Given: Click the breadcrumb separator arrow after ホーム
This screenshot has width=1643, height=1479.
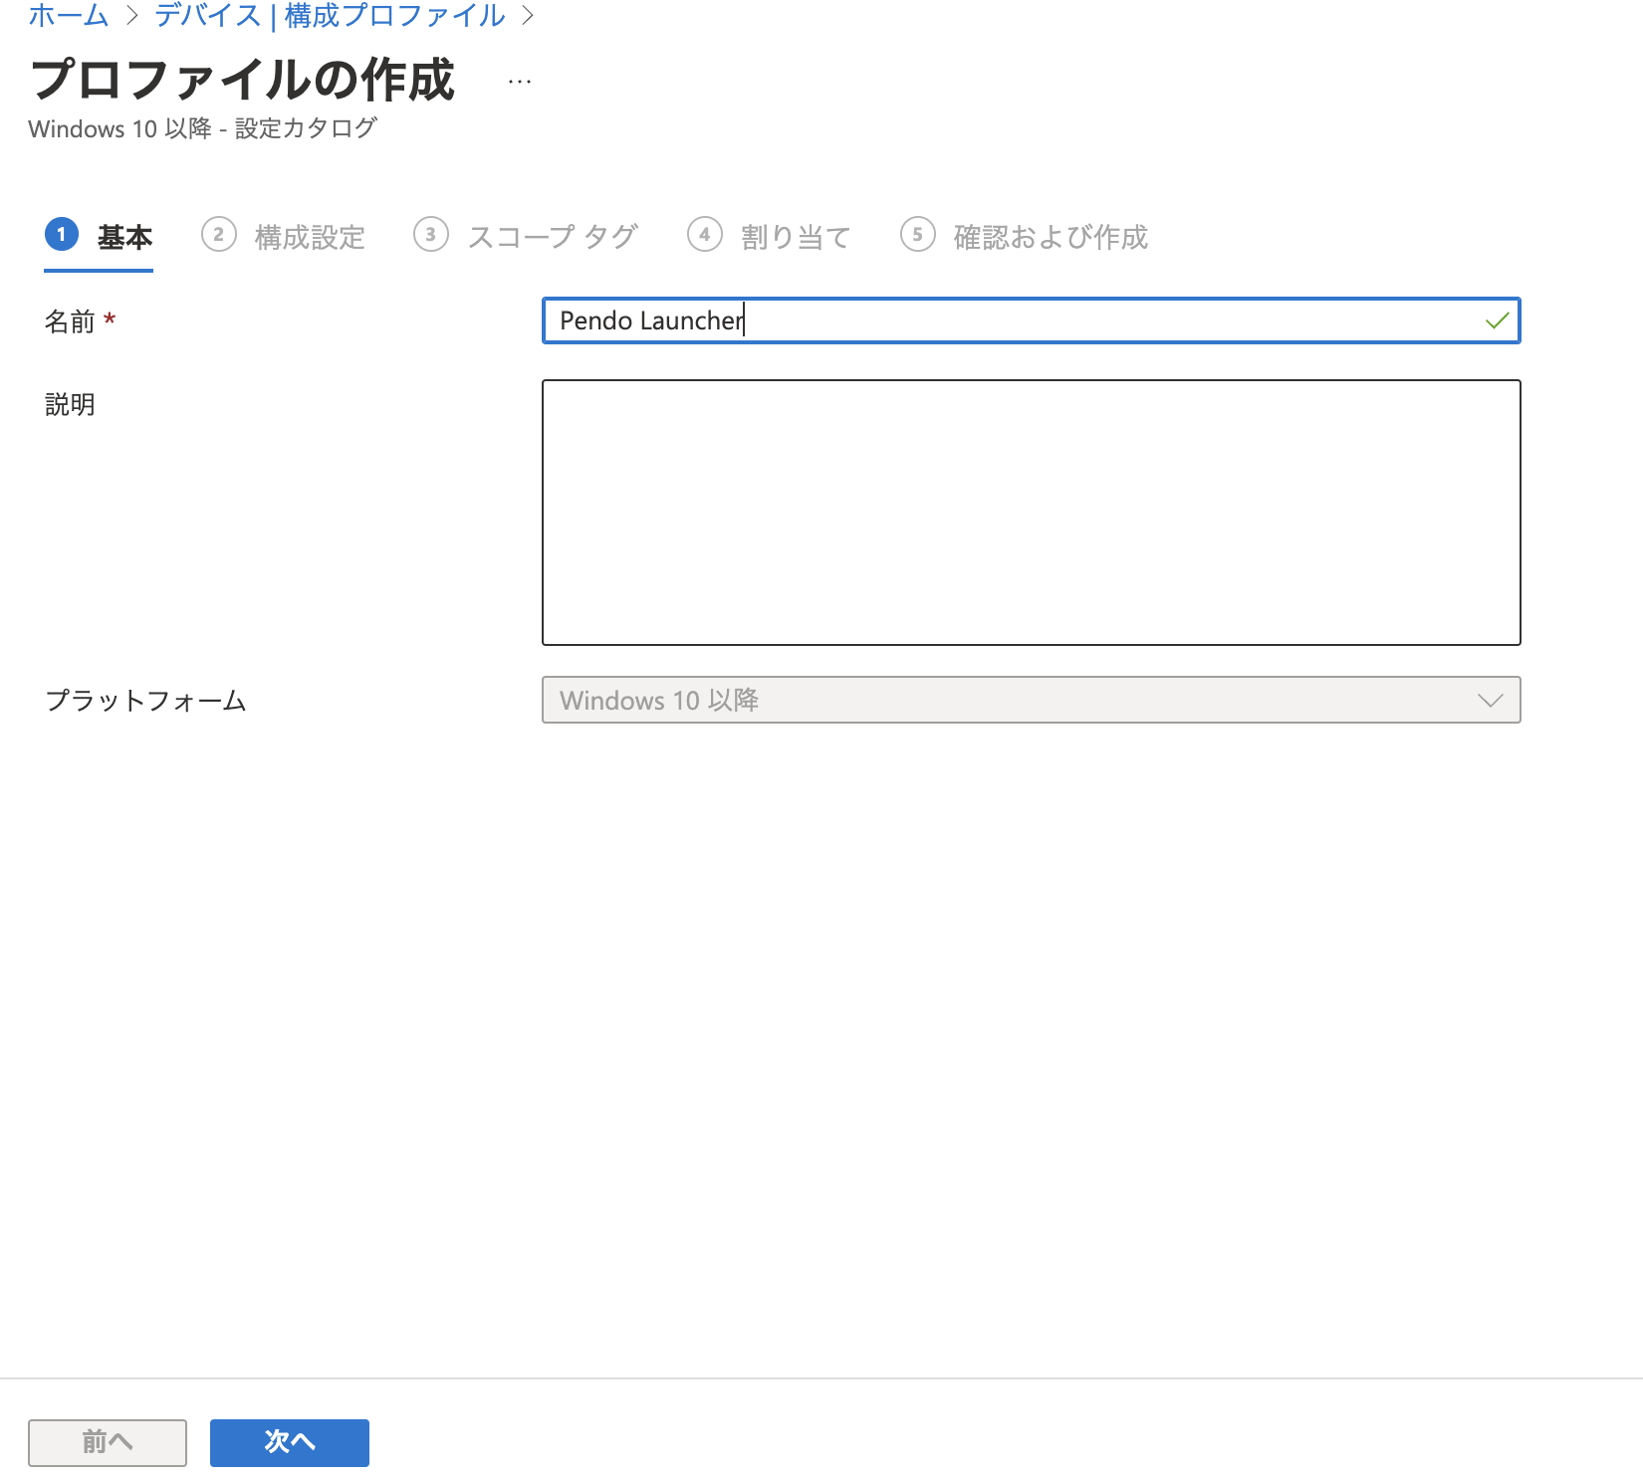Looking at the screenshot, I should pyautogui.click(x=130, y=15).
